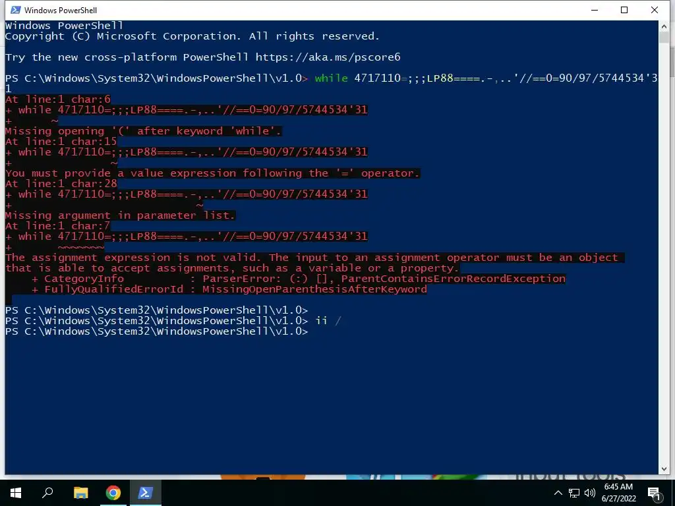Click the scrollbar up arrow in PowerShell

(664, 26)
